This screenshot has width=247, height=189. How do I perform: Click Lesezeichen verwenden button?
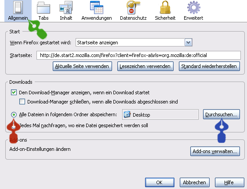point(145,66)
